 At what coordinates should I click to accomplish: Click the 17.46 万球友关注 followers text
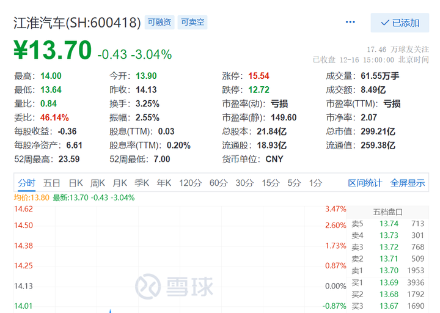point(398,50)
